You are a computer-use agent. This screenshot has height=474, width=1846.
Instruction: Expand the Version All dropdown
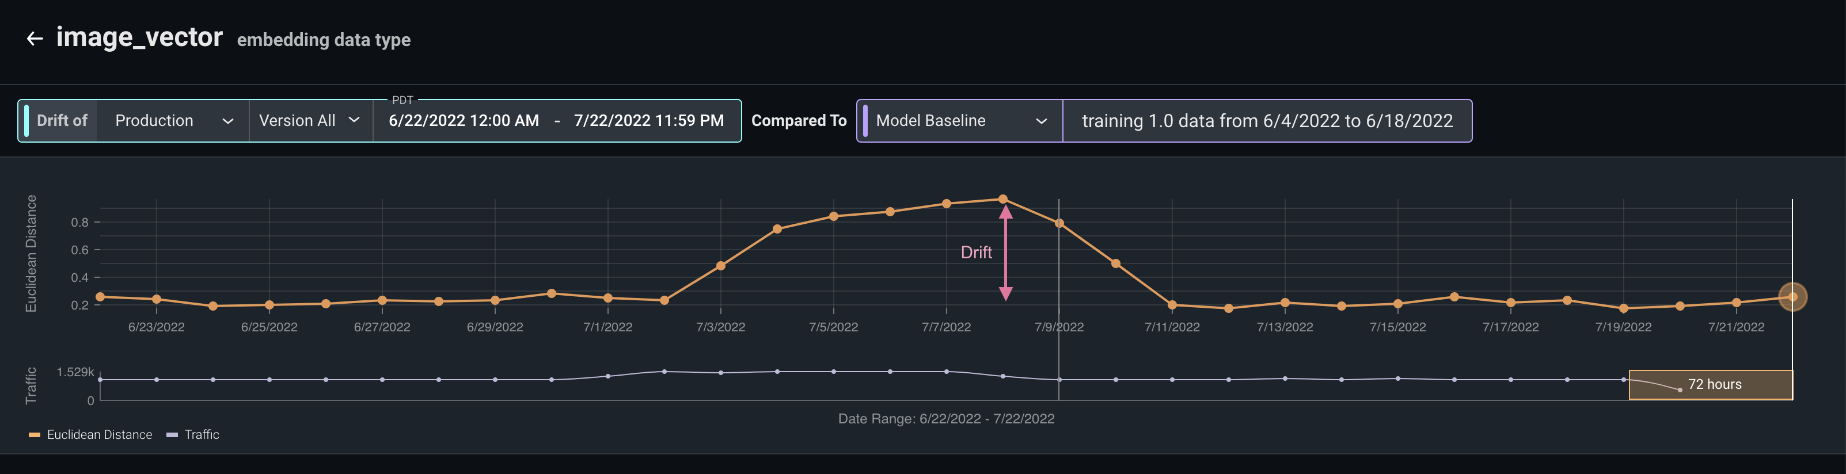click(x=310, y=120)
